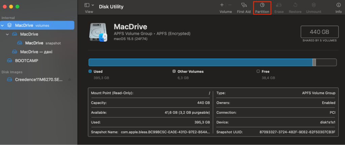The height and width of the screenshot is (145, 345).
Task: Click the Capacity value 440 GB
Action: point(203,103)
